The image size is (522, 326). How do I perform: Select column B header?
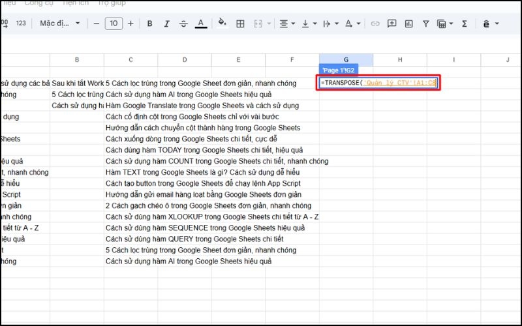pos(77,60)
